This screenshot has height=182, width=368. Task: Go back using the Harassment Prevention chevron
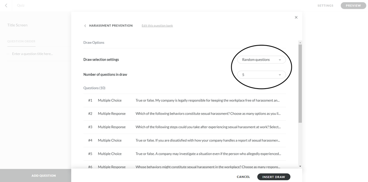tap(85, 26)
